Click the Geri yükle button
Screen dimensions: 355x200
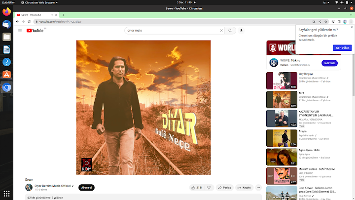[x=342, y=47]
